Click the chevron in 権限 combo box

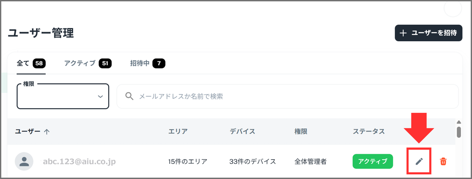(x=100, y=96)
